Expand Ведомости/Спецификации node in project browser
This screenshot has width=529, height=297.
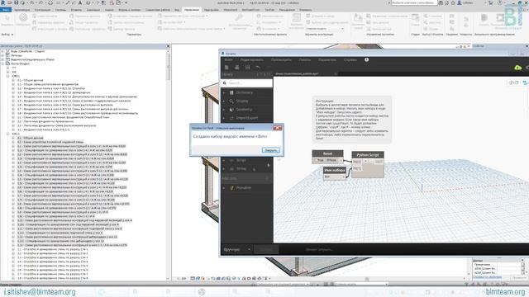click(2, 59)
